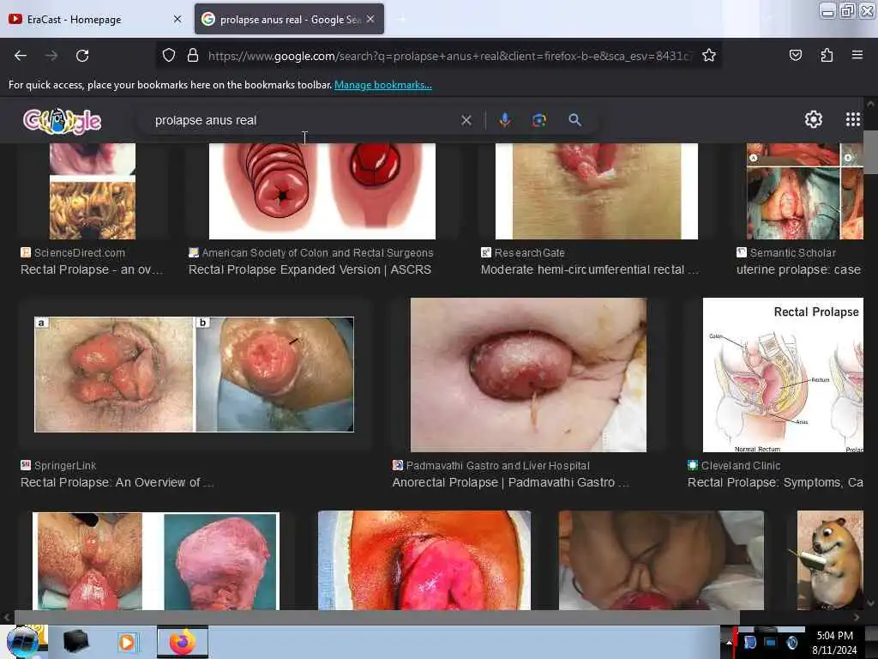This screenshot has width=878, height=659.
Task: Open the Firefox hamburger menu
Action: pyautogui.click(x=857, y=55)
